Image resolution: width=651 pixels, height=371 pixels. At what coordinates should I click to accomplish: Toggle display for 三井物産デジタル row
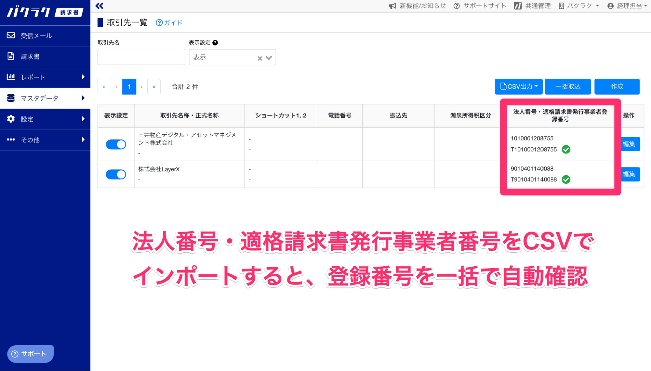click(x=116, y=144)
